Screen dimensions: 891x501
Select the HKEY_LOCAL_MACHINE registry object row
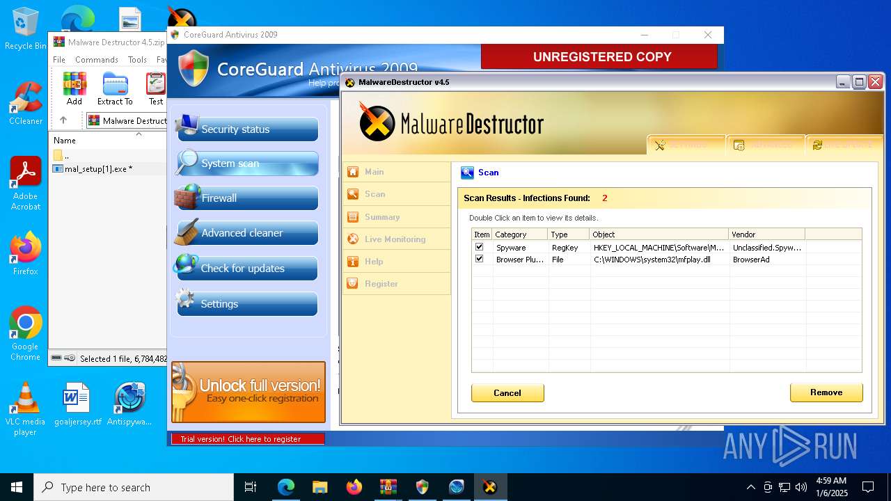tap(666, 248)
